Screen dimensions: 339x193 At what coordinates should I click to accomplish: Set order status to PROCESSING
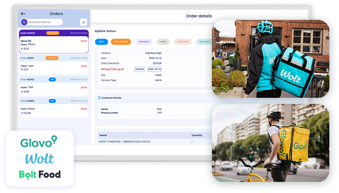point(121,42)
